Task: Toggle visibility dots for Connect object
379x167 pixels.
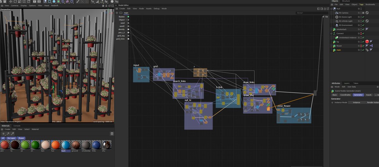Action: coord(361,33)
